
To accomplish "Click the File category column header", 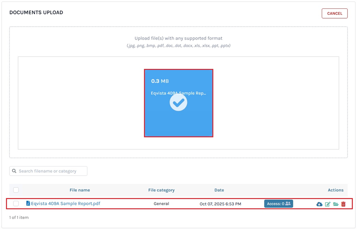I will point(161,190).
